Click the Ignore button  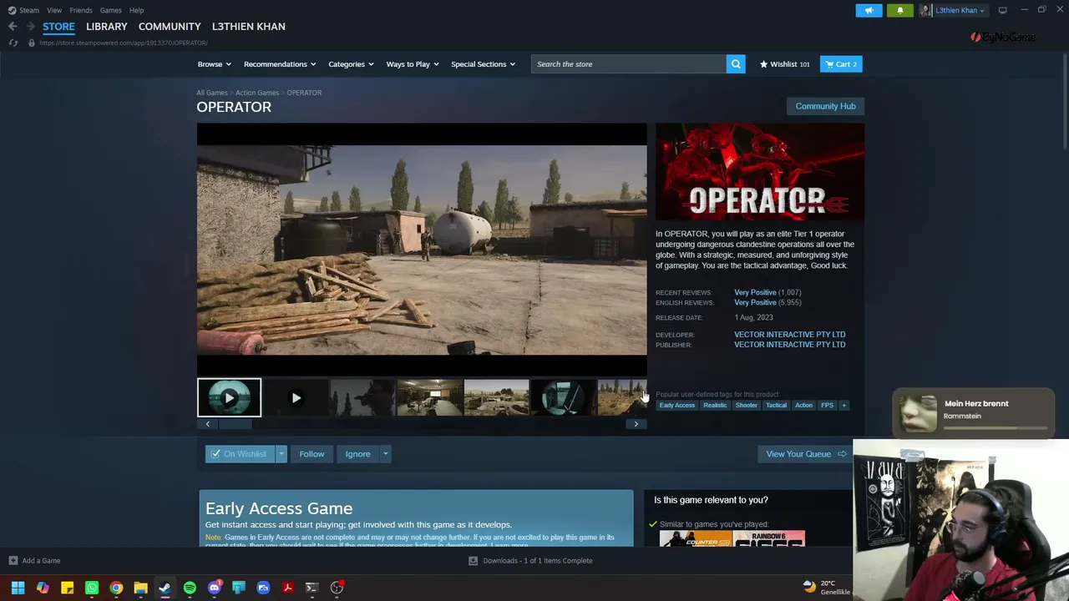357,454
